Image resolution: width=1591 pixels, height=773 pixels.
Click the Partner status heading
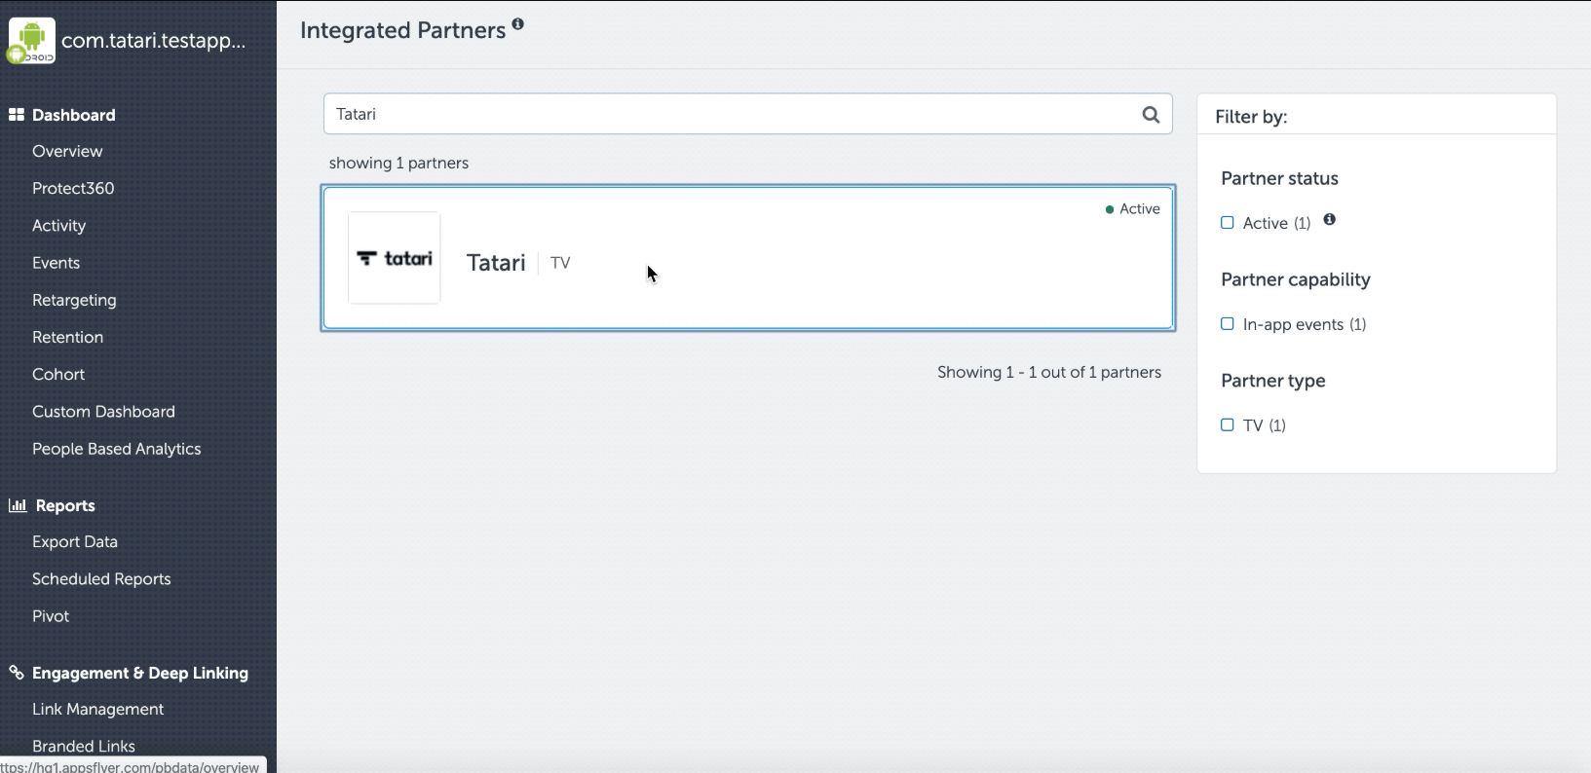pyautogui.click(x=1279, y=178)
